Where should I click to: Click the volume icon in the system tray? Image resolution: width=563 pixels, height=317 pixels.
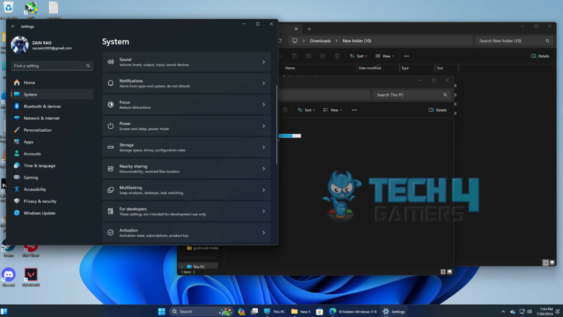pos(530,311)
